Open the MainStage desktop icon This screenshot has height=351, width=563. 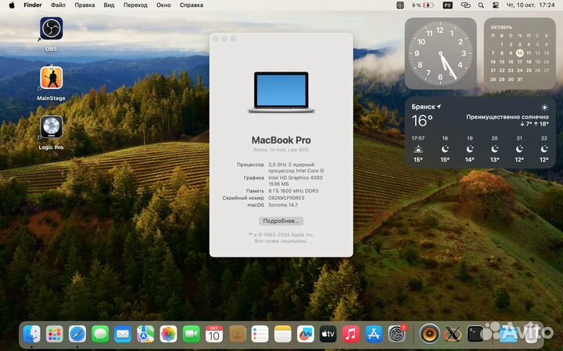point(51,78)
